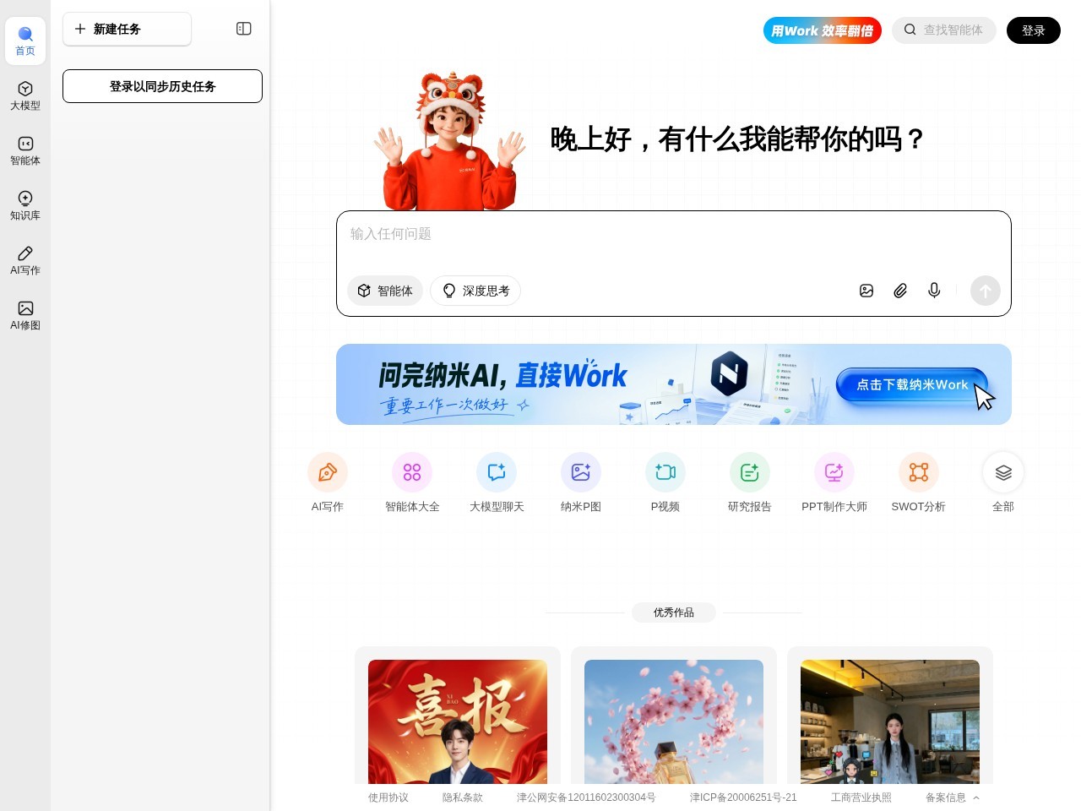Image resolution: width=1081 pixels, height=811 pixels.
Task: Click the paperclip attachment icon
Action: (x=900, y=291)
